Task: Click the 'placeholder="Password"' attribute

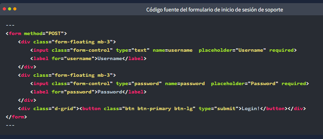Action: 245,83
